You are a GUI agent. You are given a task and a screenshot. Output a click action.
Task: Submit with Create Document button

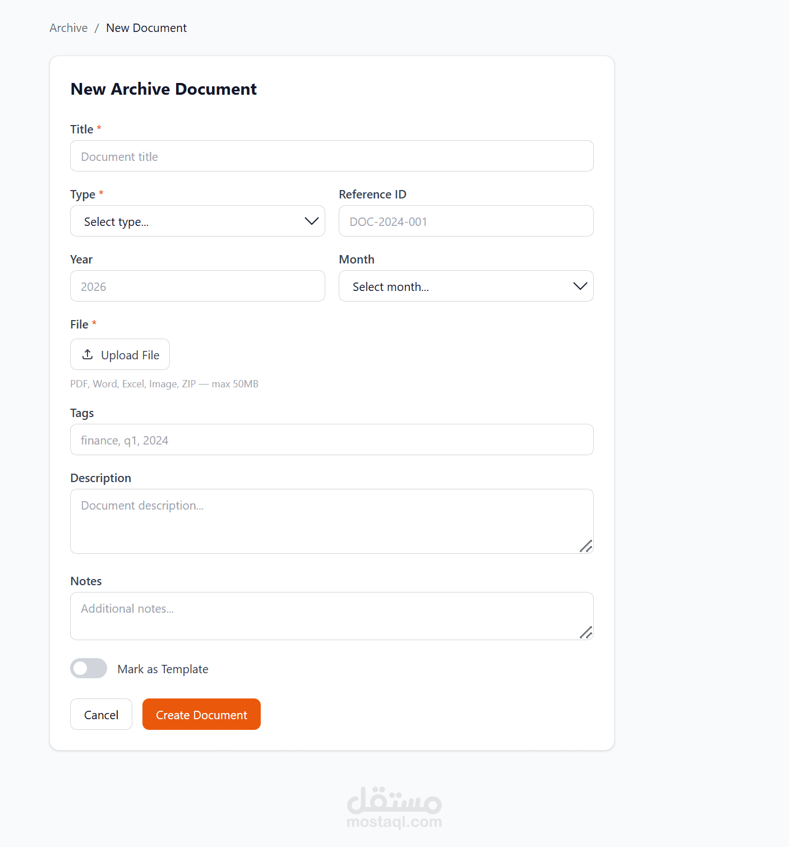pos(201,714)
